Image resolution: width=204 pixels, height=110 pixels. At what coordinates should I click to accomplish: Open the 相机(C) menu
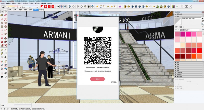pyautogui.click(x=20, y=3)
